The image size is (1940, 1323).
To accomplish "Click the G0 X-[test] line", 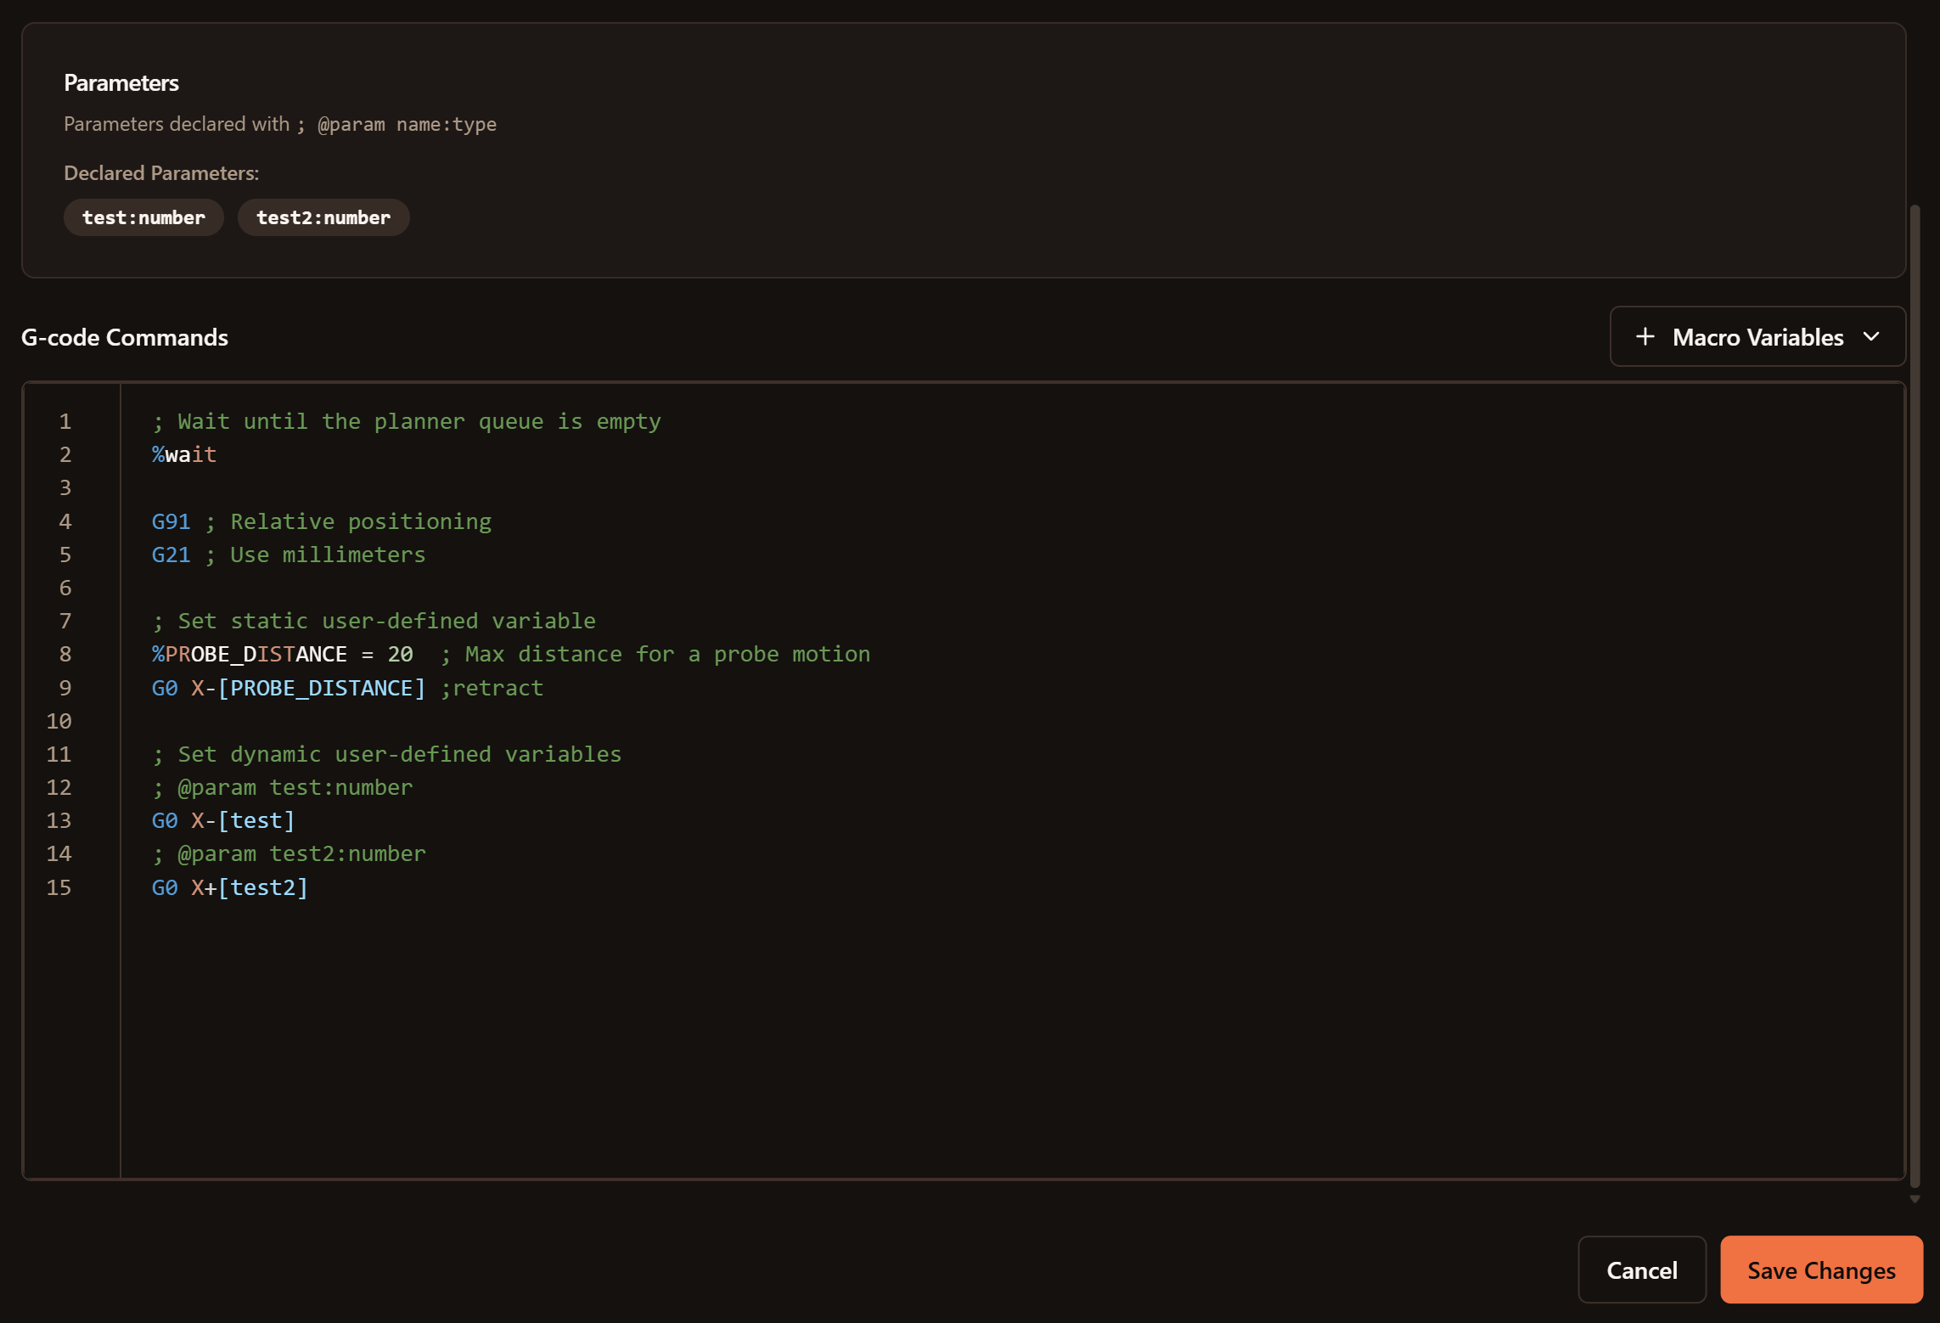I will [x=223, y=821].
